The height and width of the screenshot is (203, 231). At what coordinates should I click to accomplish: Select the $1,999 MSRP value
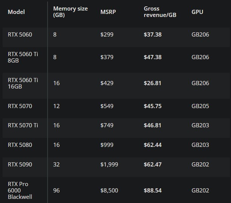(109, 164)
